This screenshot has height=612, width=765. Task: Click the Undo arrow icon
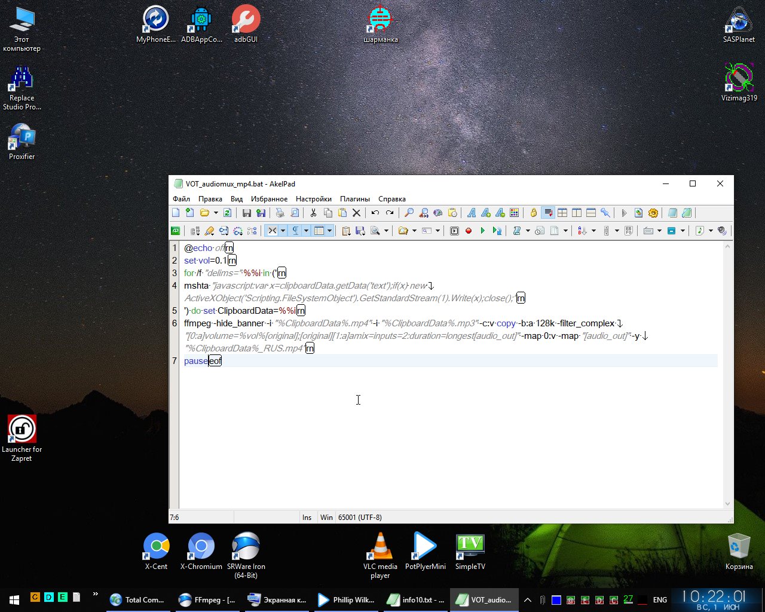click(375, 213)
